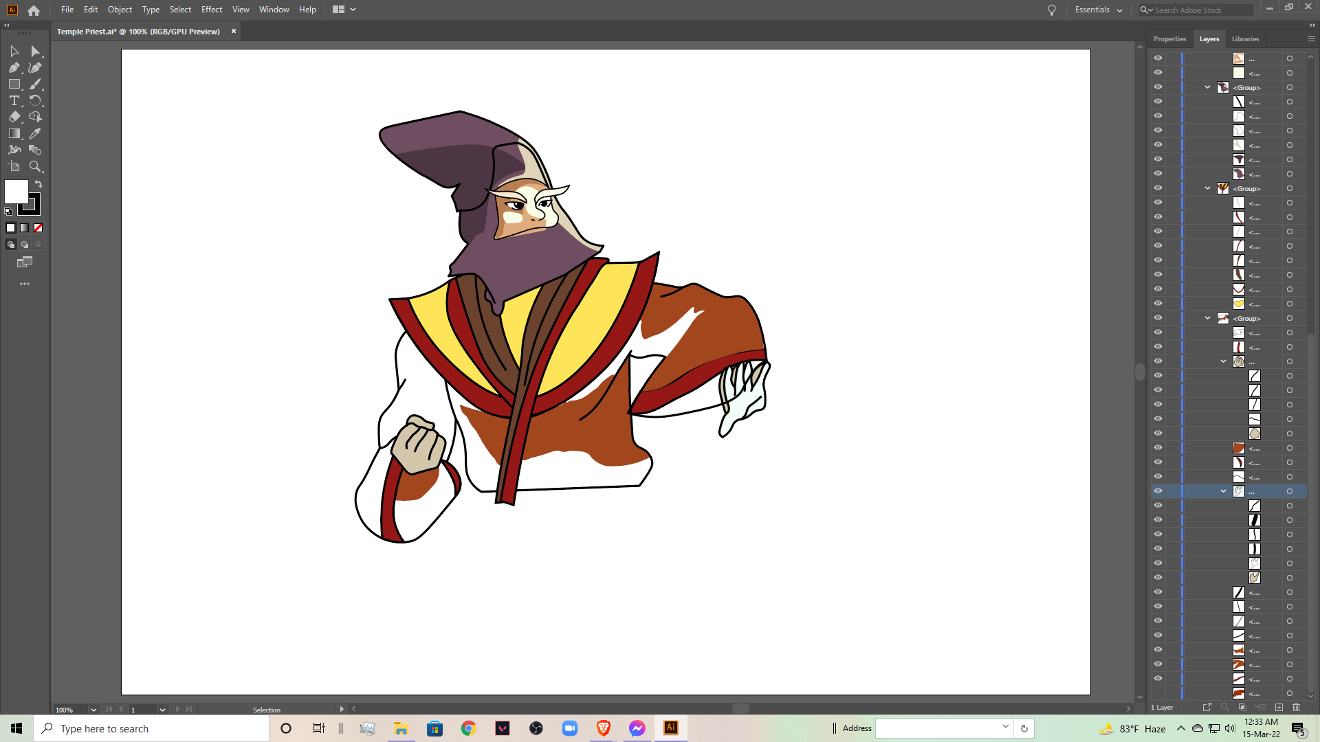1320x742 pixels.
Task: Open the Arrange Documents dropdown
Action: pos(344,10)
